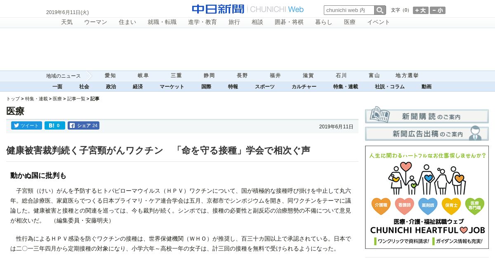Select 石川 regional news
495x260 pixels.
tap(341, 76)
